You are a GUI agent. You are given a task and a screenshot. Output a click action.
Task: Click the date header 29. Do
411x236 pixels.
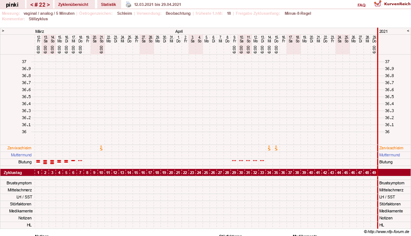tap(374, 39)
